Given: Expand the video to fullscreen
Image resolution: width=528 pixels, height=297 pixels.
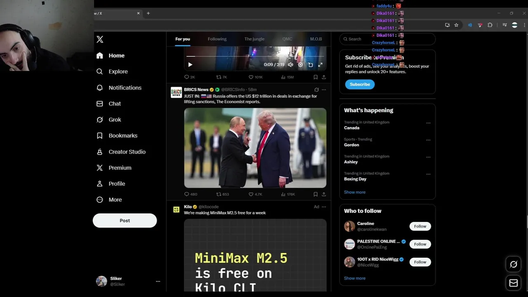Looking at the screenshot, I should coord(320,65).
